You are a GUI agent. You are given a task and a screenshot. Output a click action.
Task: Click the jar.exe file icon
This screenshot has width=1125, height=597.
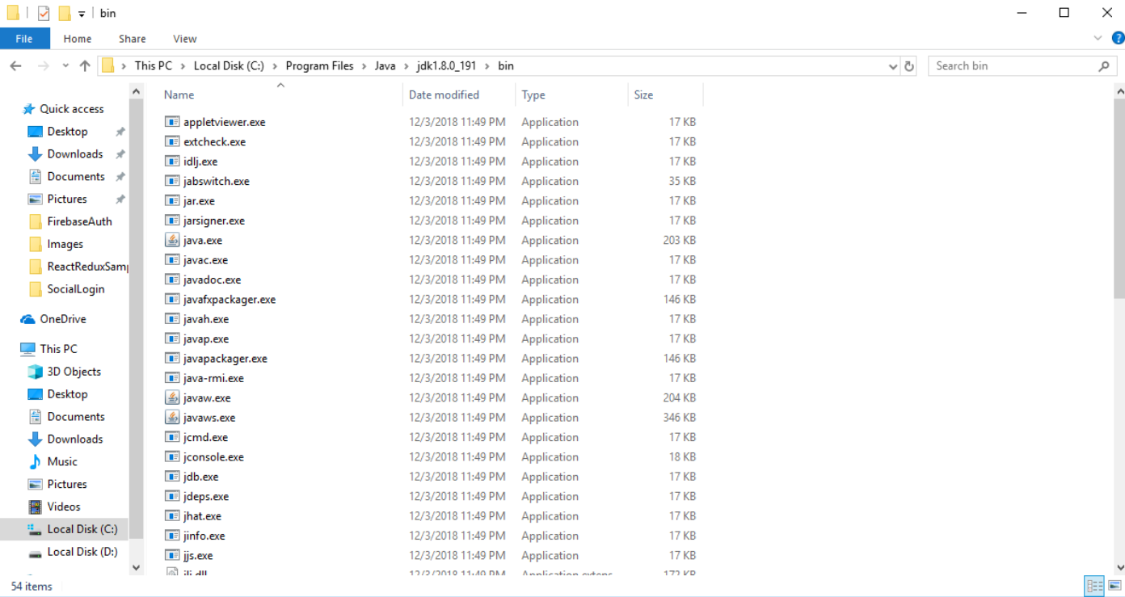[171, 200]
